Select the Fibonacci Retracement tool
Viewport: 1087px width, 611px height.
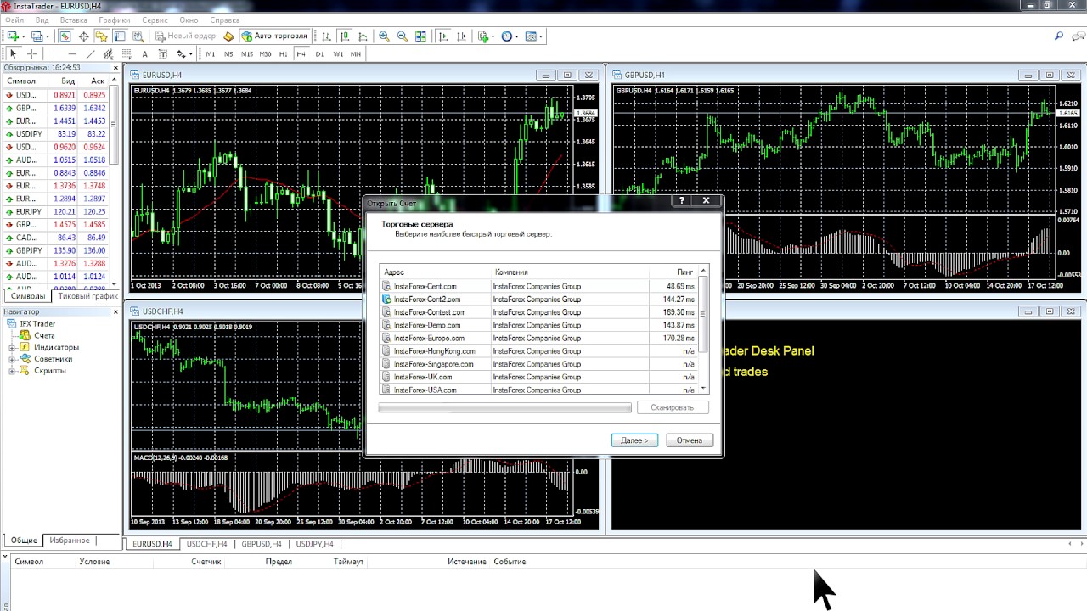coord(126,54)
